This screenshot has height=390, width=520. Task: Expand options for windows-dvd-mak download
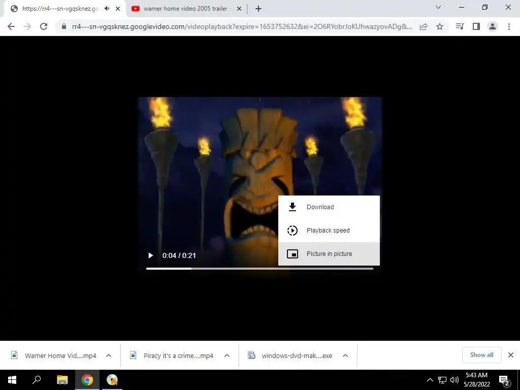coord(345,355)
